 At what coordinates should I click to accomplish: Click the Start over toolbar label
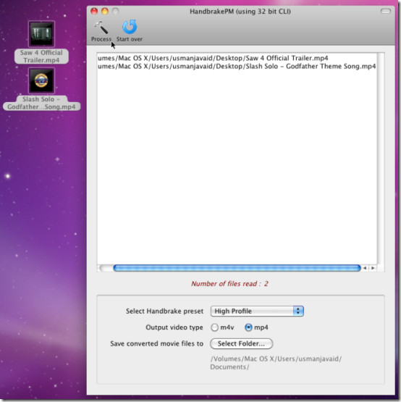(130, 39)
